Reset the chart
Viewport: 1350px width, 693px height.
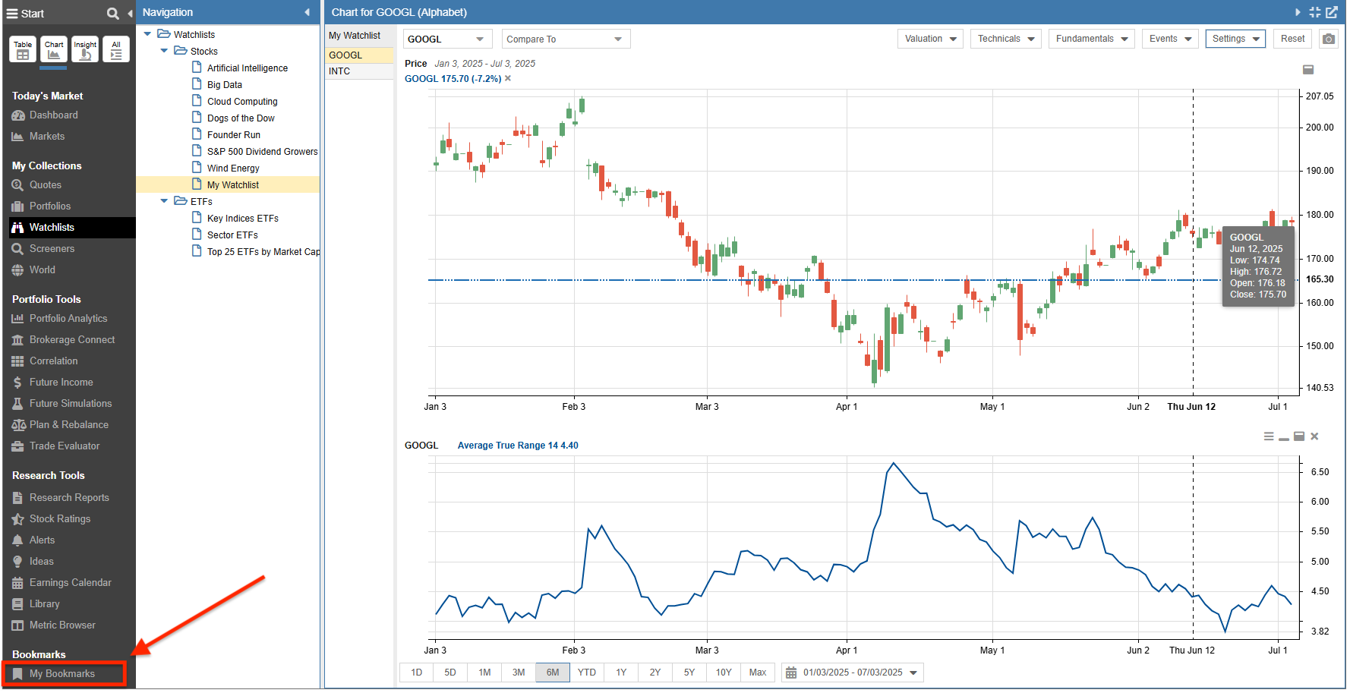tap(1292, 39)
